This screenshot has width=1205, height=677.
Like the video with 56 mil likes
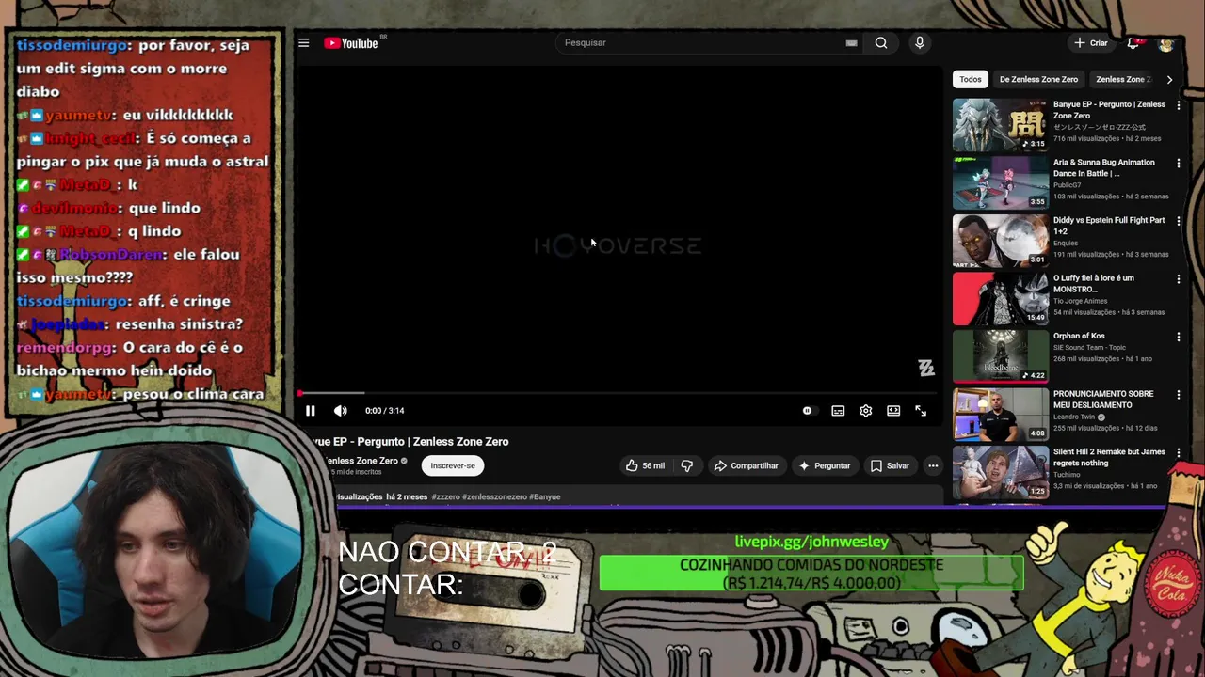click(645, 465)
